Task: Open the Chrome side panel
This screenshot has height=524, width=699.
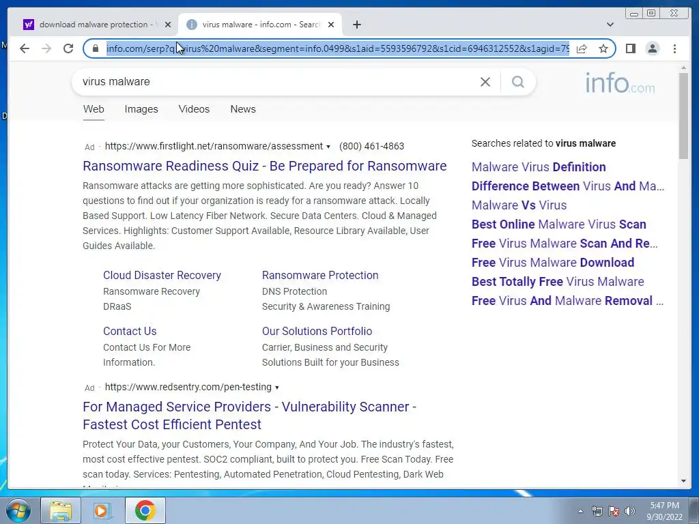Action: point(630,48)
